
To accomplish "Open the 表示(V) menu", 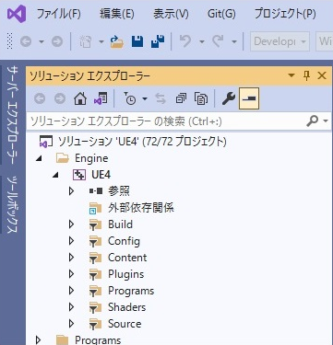I will coord(171,14).
